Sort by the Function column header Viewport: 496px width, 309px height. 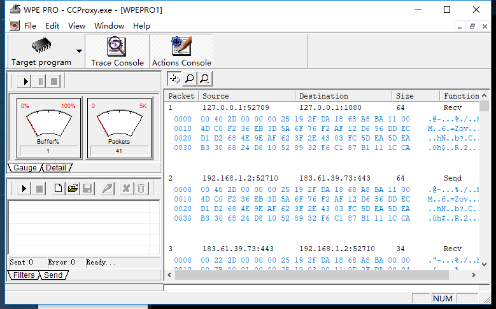coord(460,96)
